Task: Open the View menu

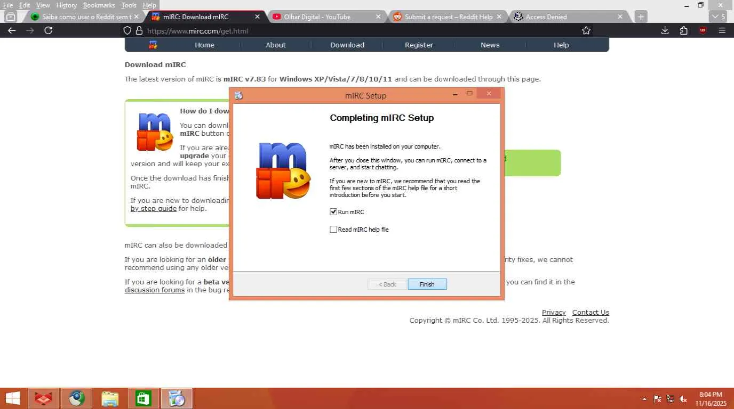Action: pyautogui.click(x=43, y=5)
